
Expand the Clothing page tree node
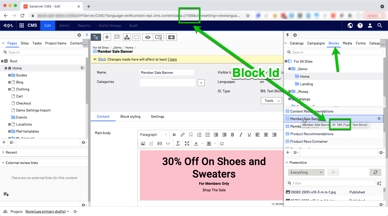pos(9,89)
